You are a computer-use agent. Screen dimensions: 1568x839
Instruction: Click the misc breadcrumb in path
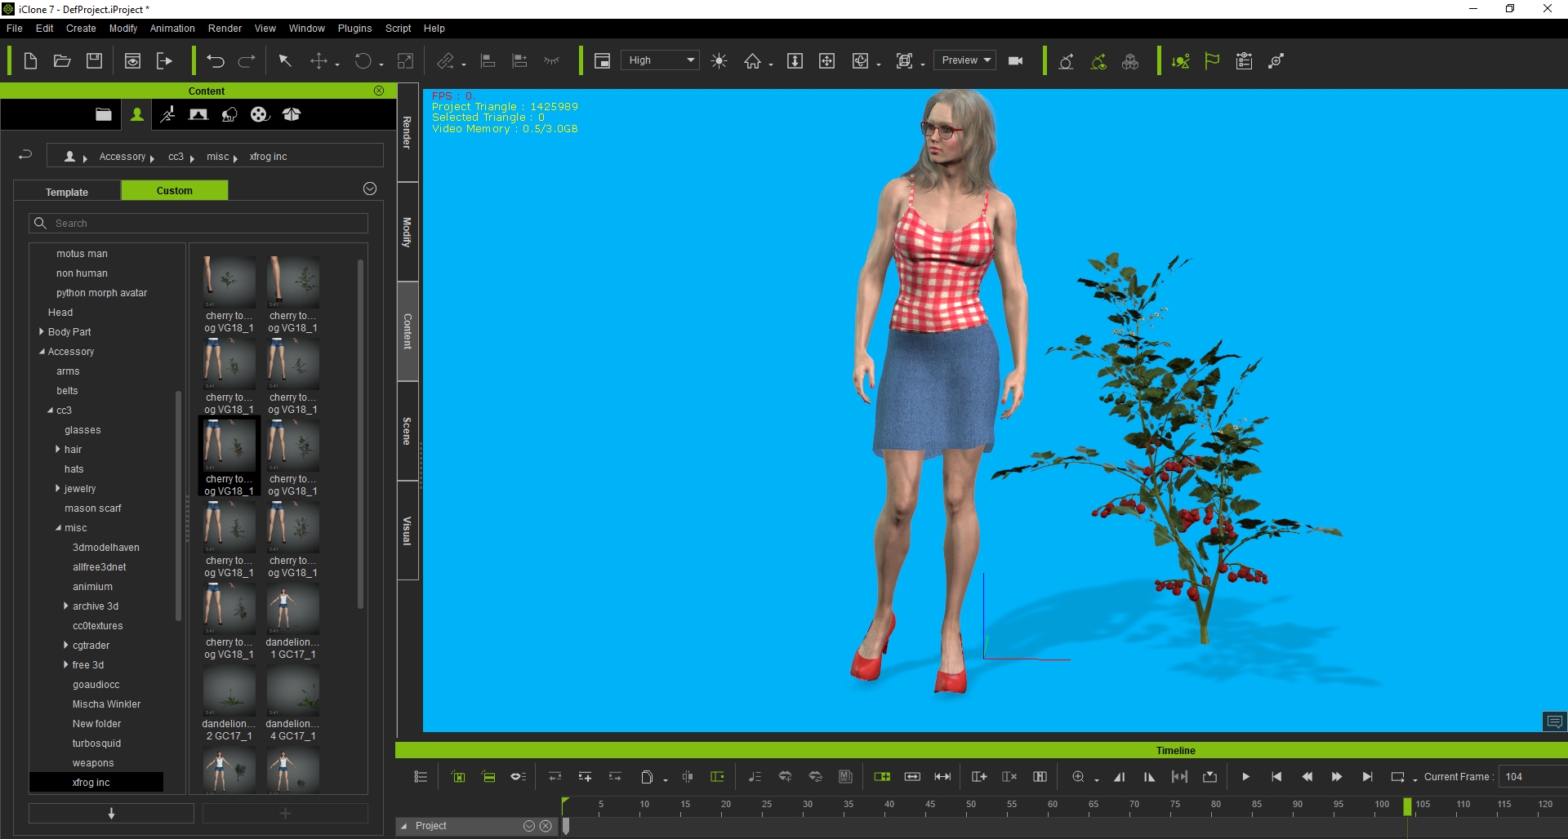click(x=217, y=156)
